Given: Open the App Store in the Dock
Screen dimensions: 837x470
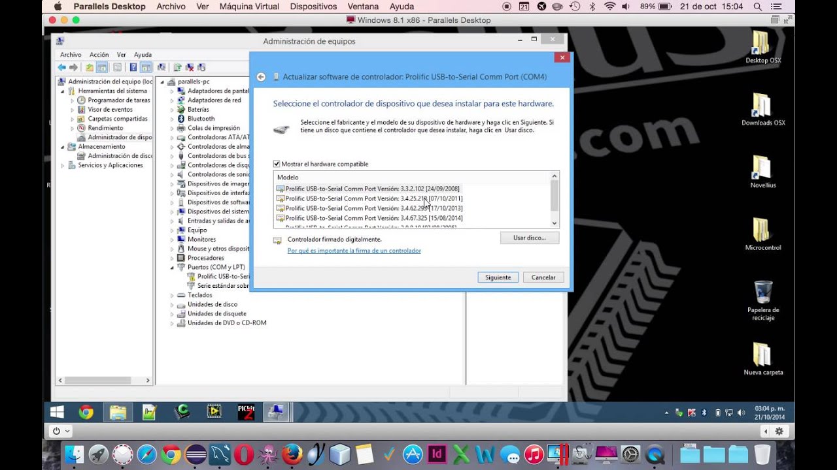Looking at the screenshot, I should coord(413,454).
